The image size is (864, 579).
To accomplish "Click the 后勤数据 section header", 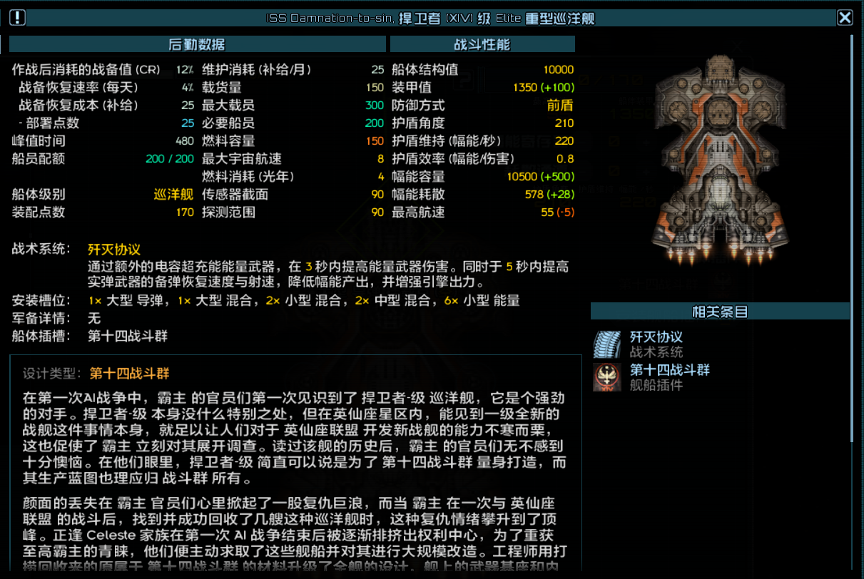I will [x=198, y=44].
